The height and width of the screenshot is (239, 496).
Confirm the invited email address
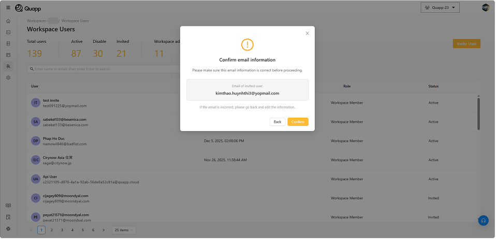pyautogui.click(x=298, y=122)
